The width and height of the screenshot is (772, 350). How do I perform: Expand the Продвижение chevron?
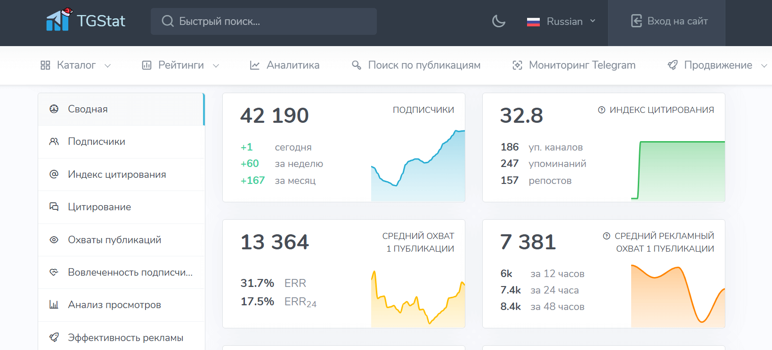[764, 66]
